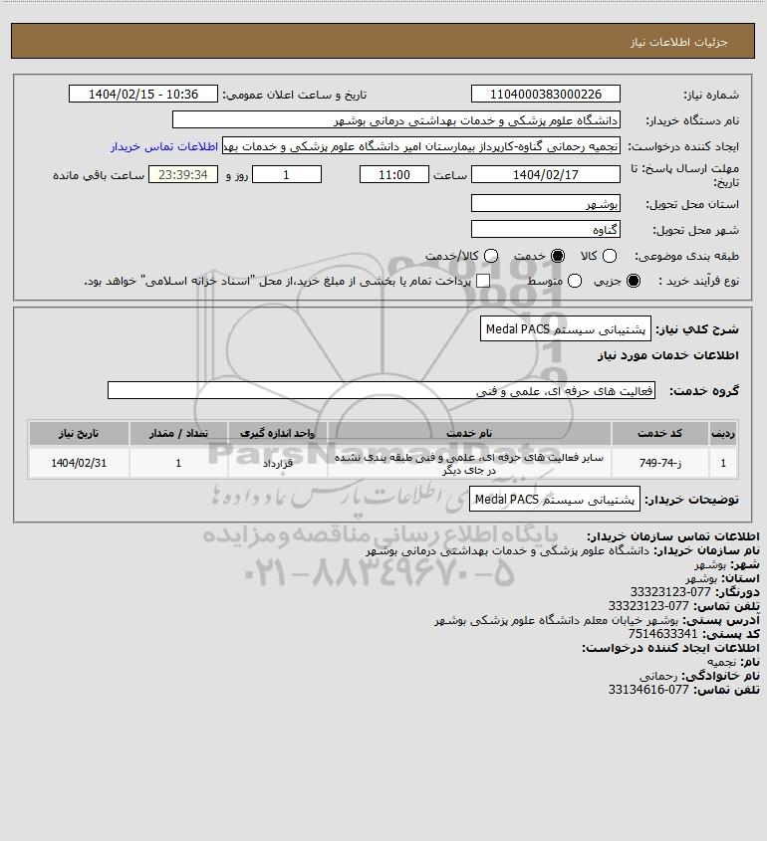Screen dimensions: 767x841
Task: Select the کالا/خدمت radio button
Action: [x=490, y=256]
